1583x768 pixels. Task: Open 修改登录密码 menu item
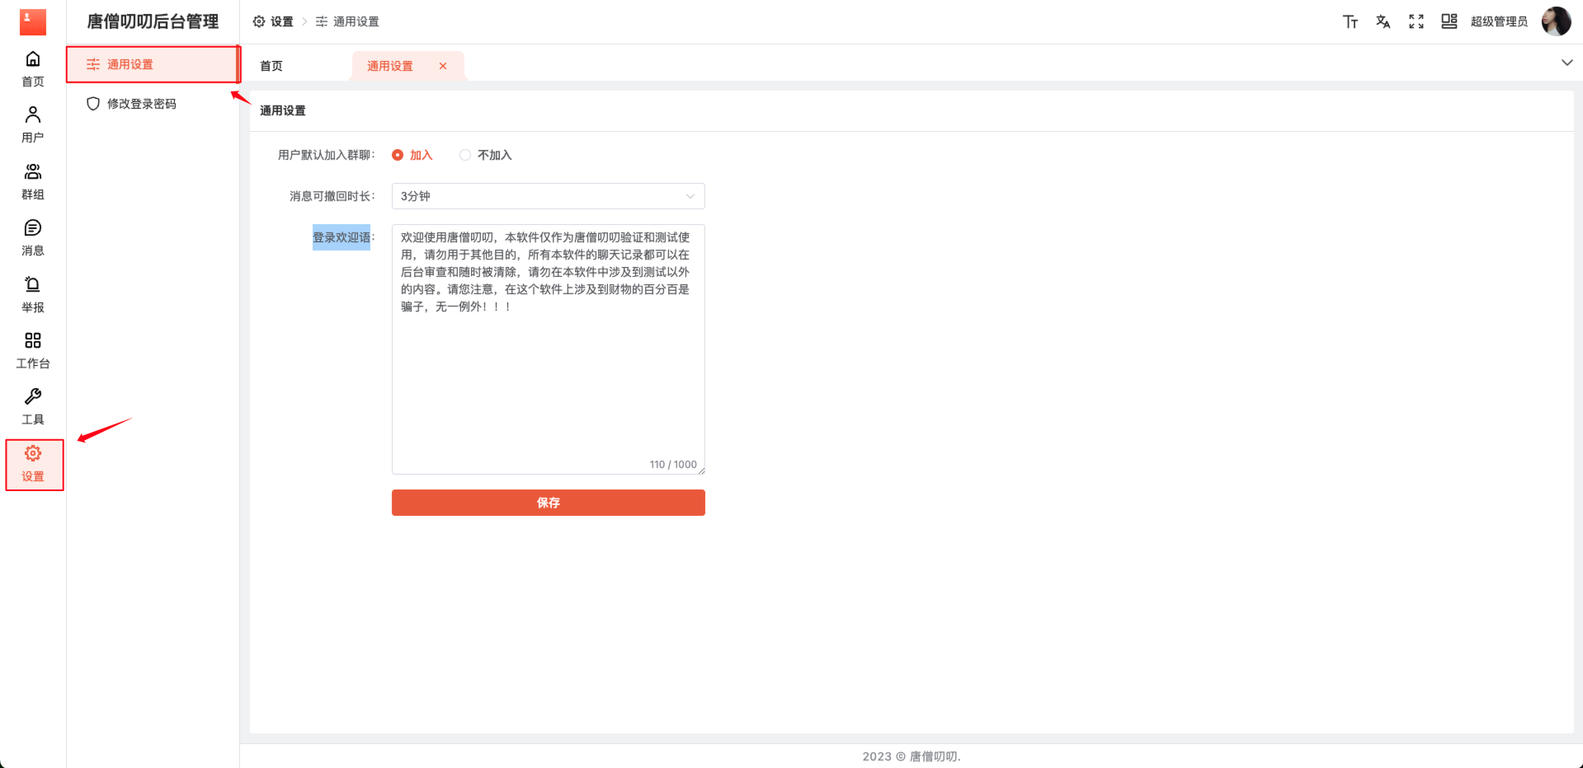[141, 104]
